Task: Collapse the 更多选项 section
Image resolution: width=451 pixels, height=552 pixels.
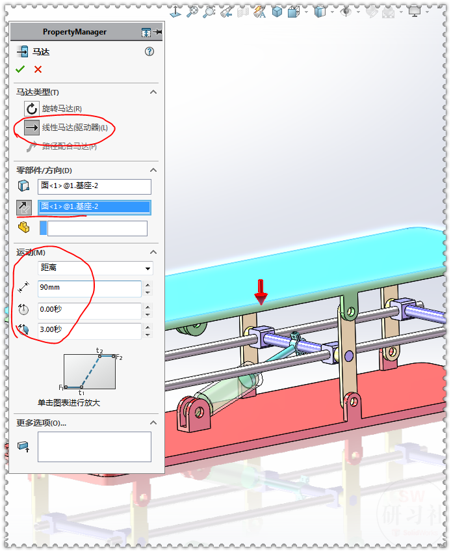Action: point(153,423)
